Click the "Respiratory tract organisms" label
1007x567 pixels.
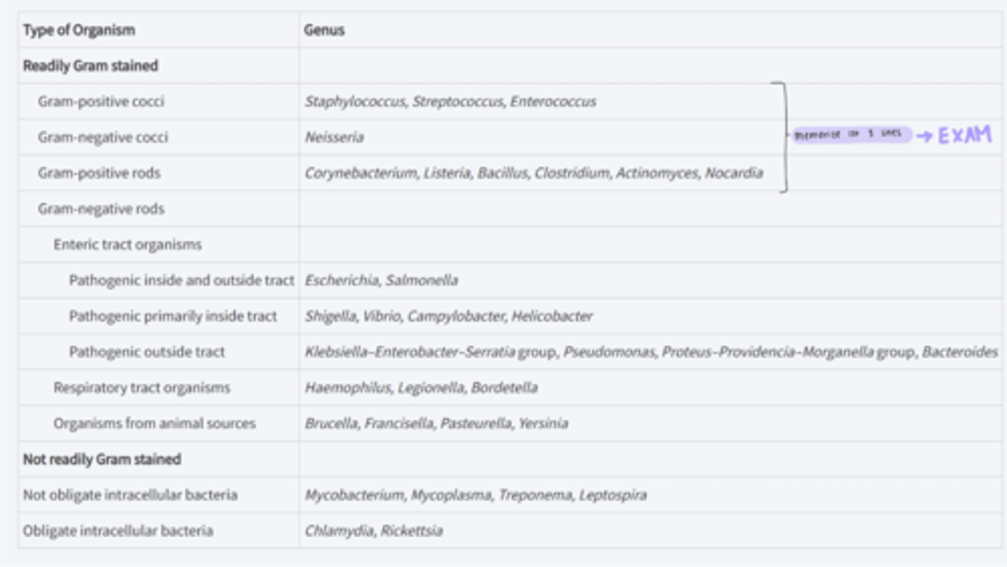click(141, 388)
